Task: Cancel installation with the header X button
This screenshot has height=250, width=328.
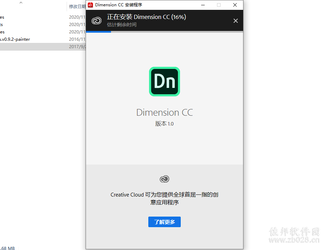Action: (x=236, y=21)
